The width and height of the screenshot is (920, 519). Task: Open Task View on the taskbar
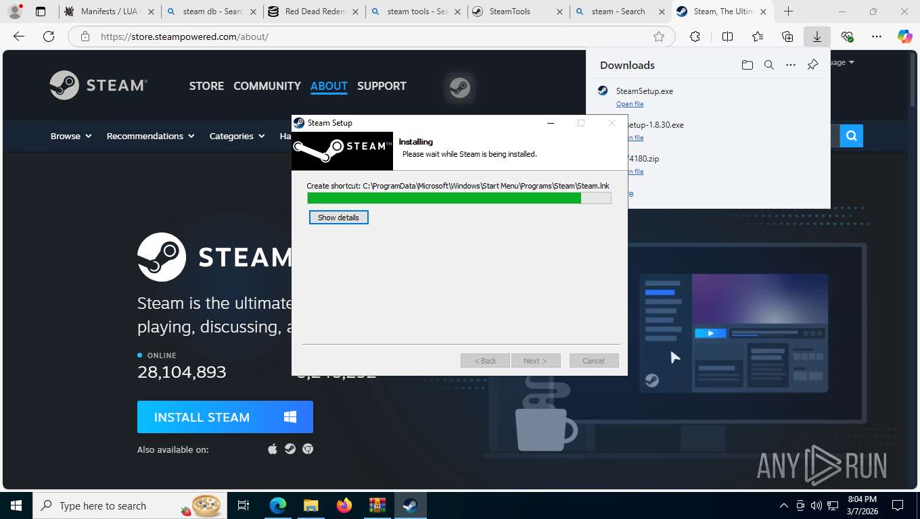tap(244, 505)
